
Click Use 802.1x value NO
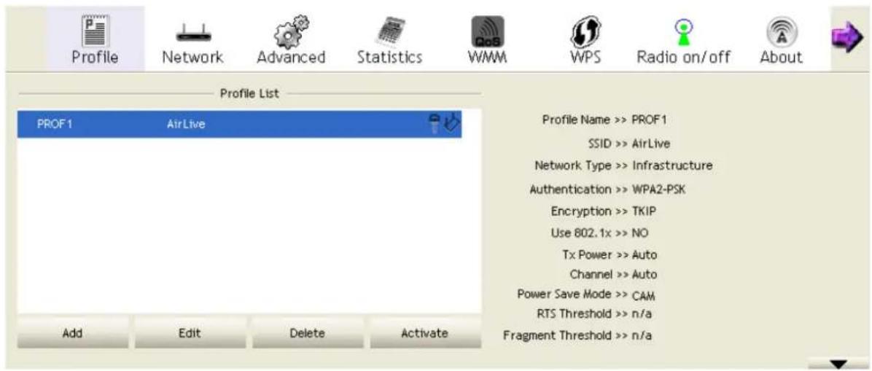tap(641, 233)
